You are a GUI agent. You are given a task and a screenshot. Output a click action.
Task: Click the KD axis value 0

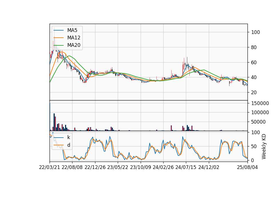[253, 160]
